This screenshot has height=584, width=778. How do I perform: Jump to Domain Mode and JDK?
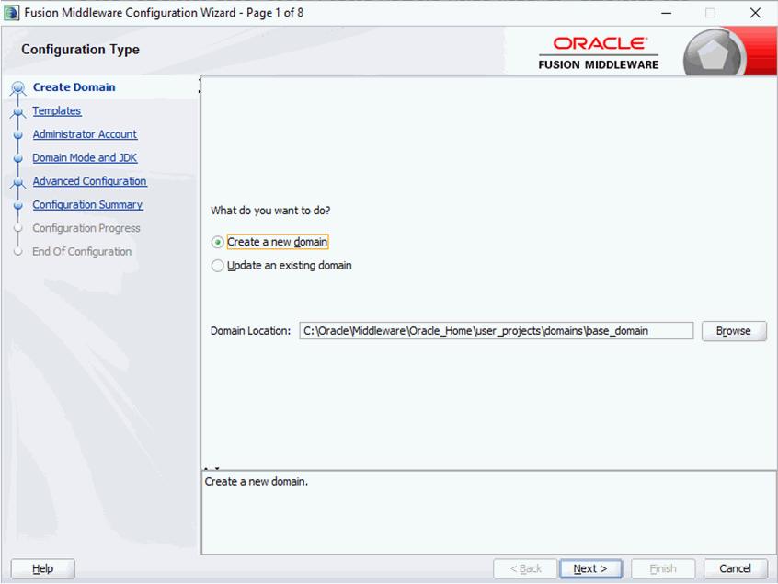tap(85, 158)
